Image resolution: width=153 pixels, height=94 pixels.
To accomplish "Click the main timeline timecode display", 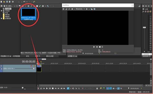I will click(x=29, y=62).
